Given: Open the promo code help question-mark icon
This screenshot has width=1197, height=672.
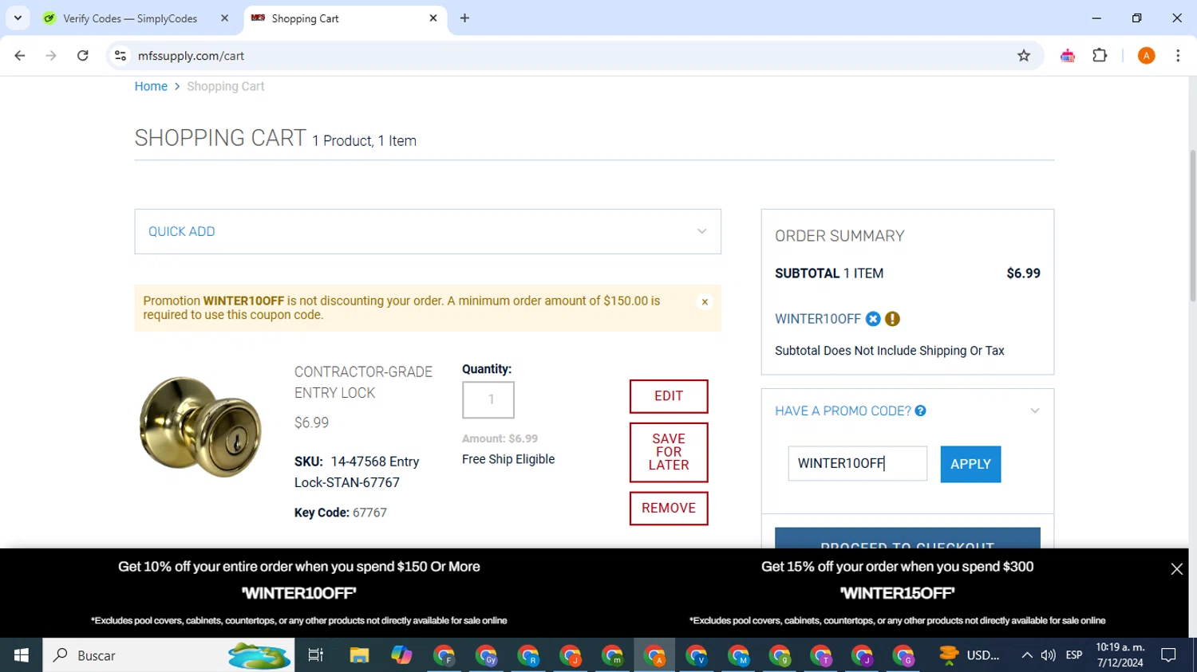Looking at the screenshot, I should click(920, 411).
